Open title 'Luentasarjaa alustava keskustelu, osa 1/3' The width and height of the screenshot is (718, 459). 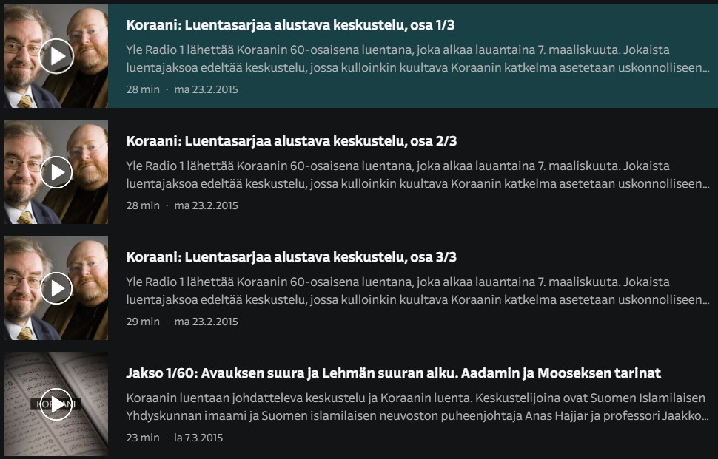(x=290, y=25)
